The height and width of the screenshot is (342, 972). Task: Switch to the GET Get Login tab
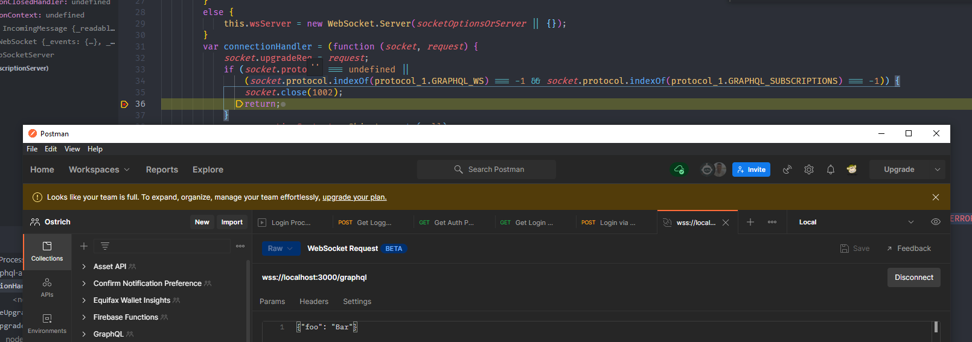click(534, 223)
